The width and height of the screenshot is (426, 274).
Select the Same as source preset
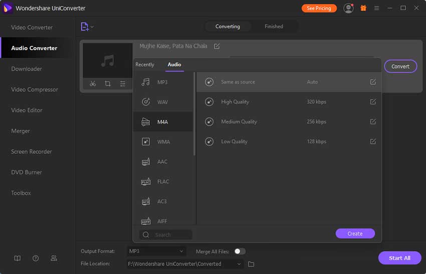point(289,82)
